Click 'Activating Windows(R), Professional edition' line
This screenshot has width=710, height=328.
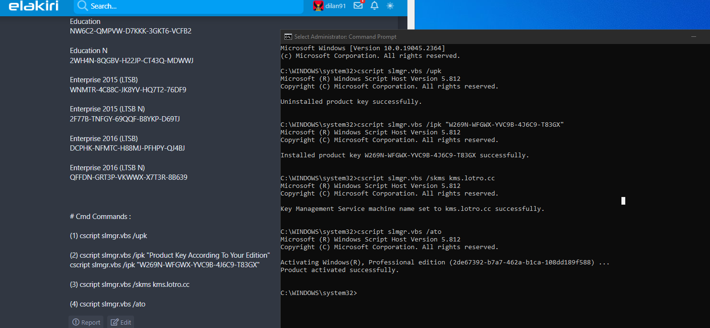pyautogui.click(x=445, y=262)
